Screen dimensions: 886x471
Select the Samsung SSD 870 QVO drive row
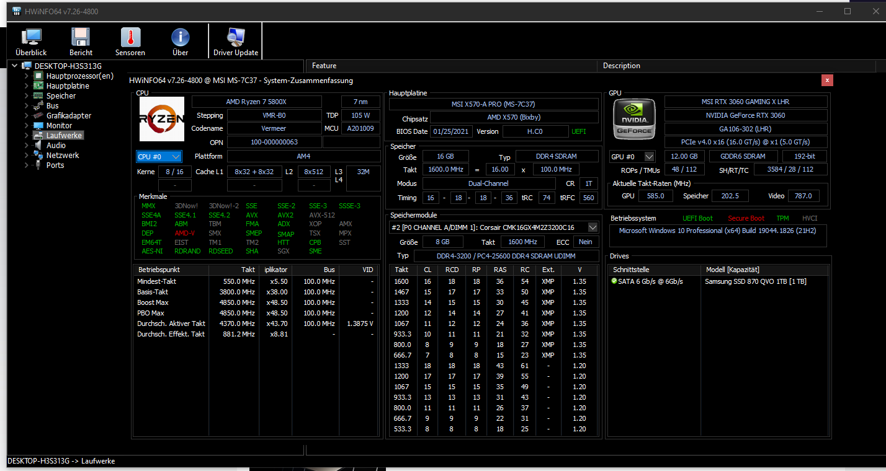click(718, 281)
